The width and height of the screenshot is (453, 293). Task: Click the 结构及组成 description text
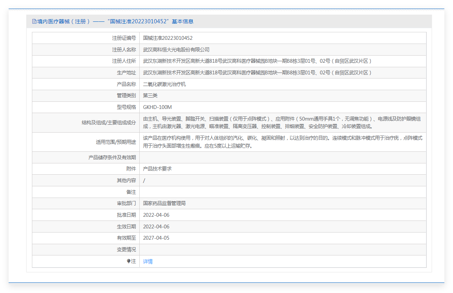click(282, 123)
